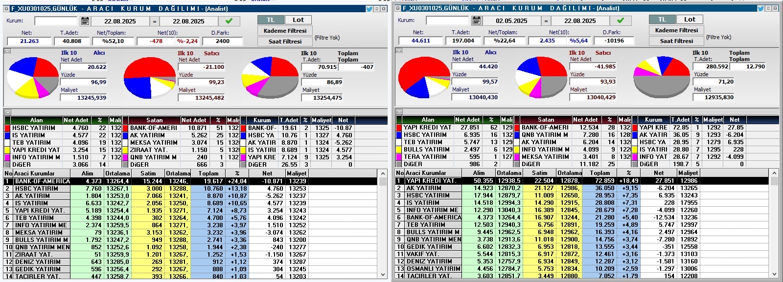Click yellow swatch beside YAPI KREDI YAT, left window

[7, 150]
